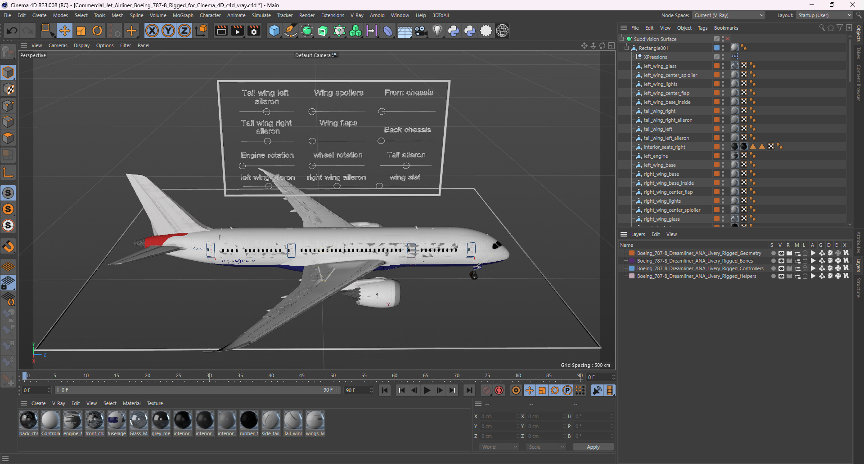Select Polygons mode in left sidebar
This screenshot has width=864, height=464.
9,138
